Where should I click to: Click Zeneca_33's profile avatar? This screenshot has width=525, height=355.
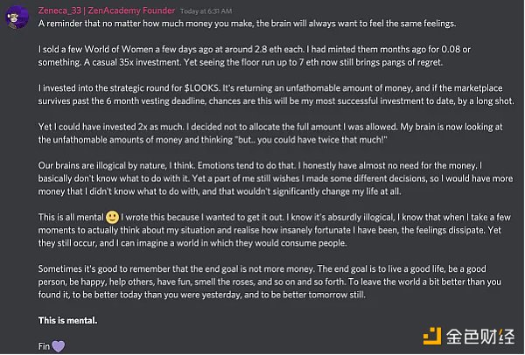(17, 15)
